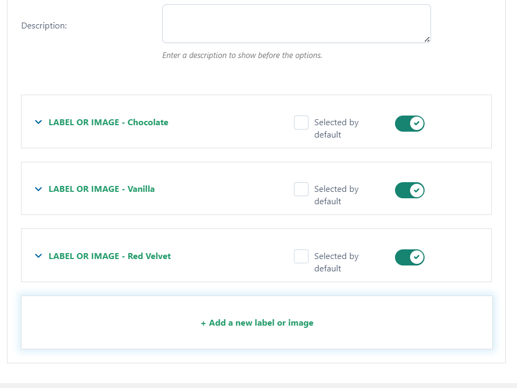
Task: Click the description helper hint text
Action: (242, 55)
